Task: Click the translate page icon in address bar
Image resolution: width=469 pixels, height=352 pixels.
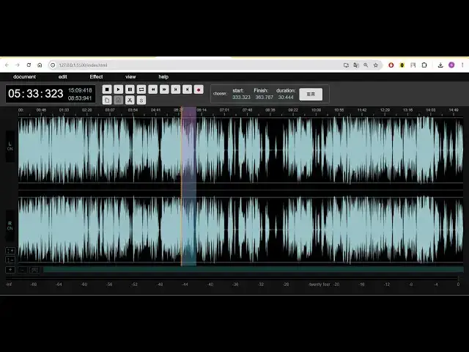Action: coord(356,65)
